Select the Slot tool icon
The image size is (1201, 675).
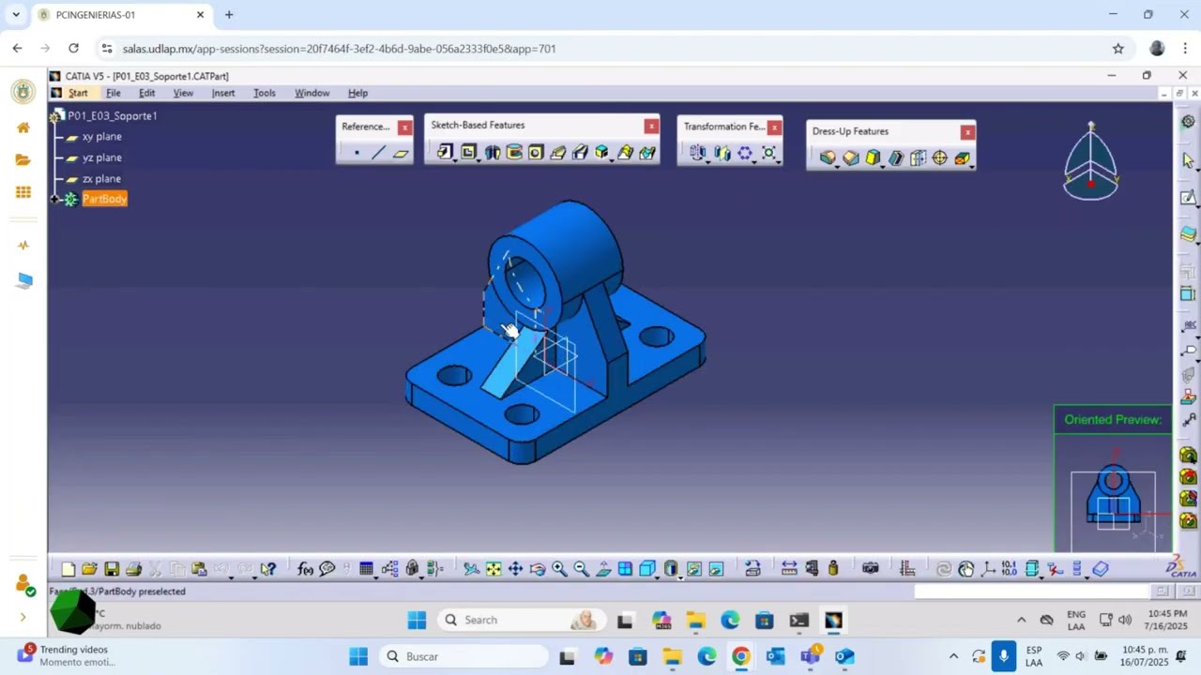pos(580,152)
